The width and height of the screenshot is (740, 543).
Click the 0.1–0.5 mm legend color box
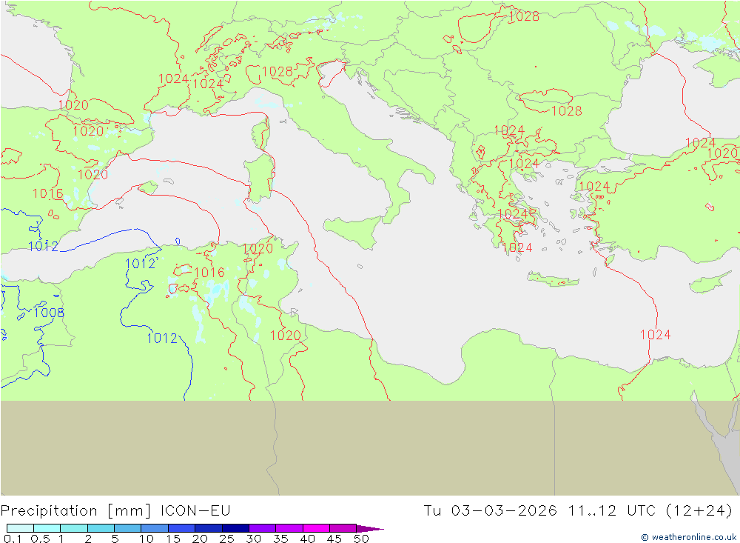click(20, 528)
